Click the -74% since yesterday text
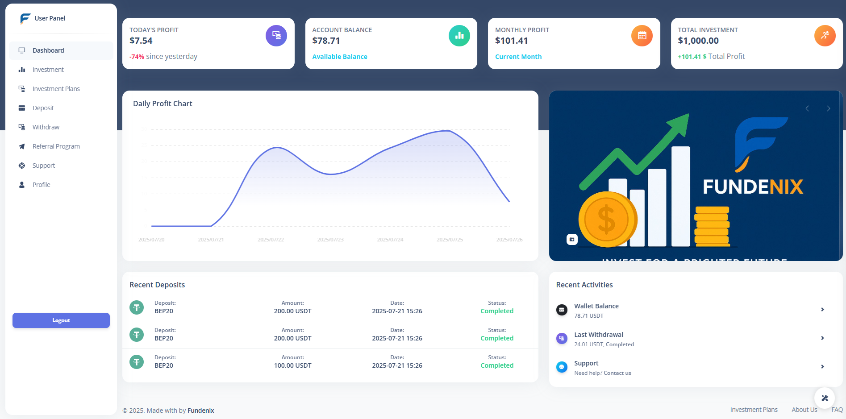The height and width of the screenshot is (419, 846). point(163,57)
